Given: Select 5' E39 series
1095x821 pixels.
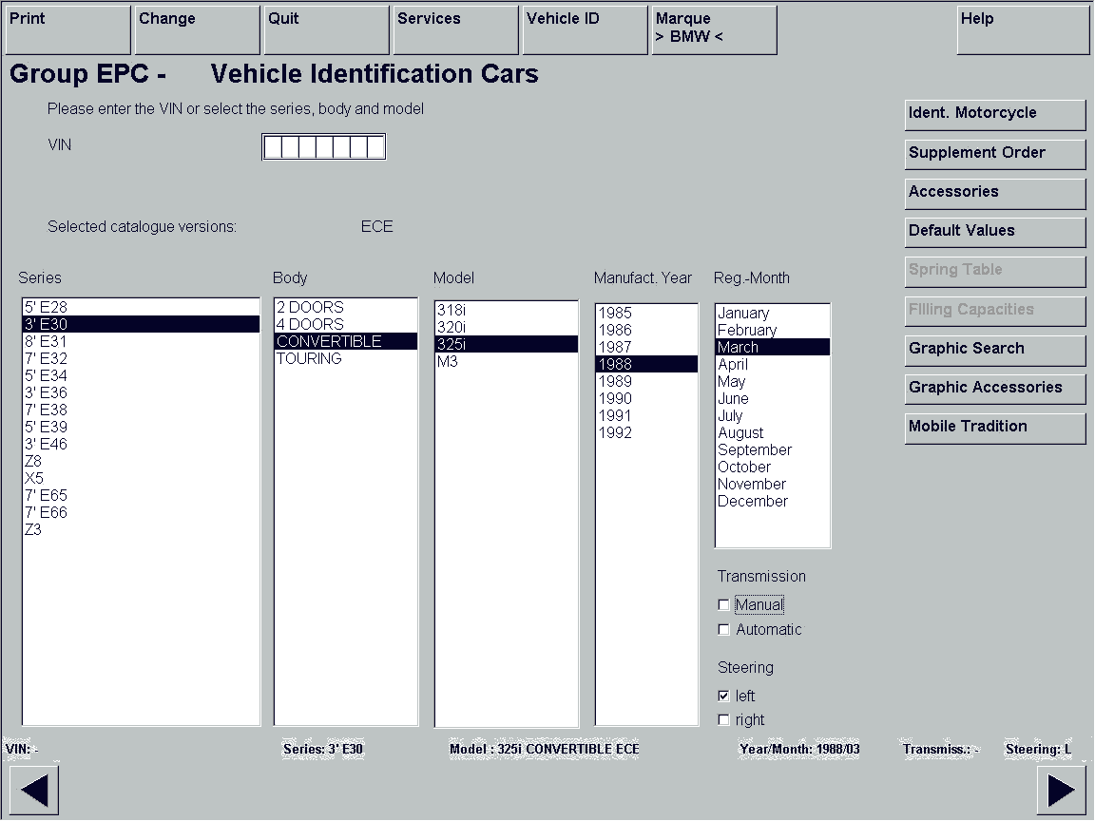Looking at the screenshot, I should [x=141, y=427].
